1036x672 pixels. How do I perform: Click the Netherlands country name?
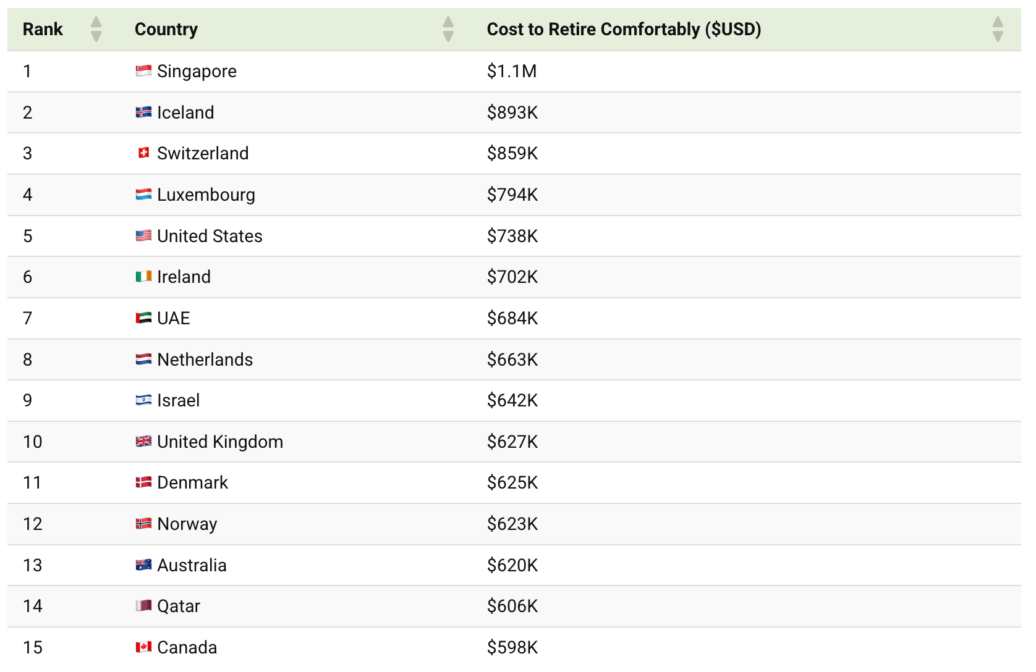coord(205,359)
